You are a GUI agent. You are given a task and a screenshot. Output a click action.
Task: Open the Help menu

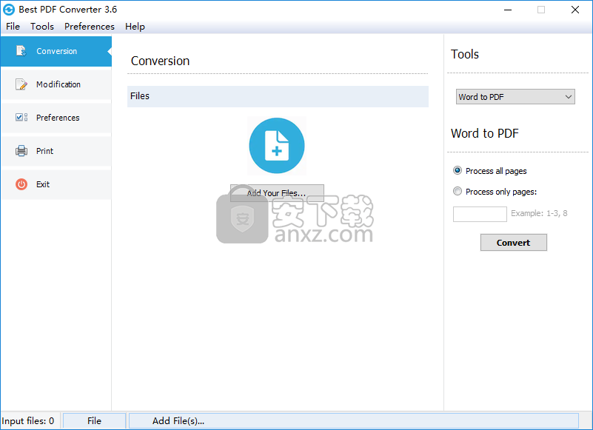click(x=135, y=27)
